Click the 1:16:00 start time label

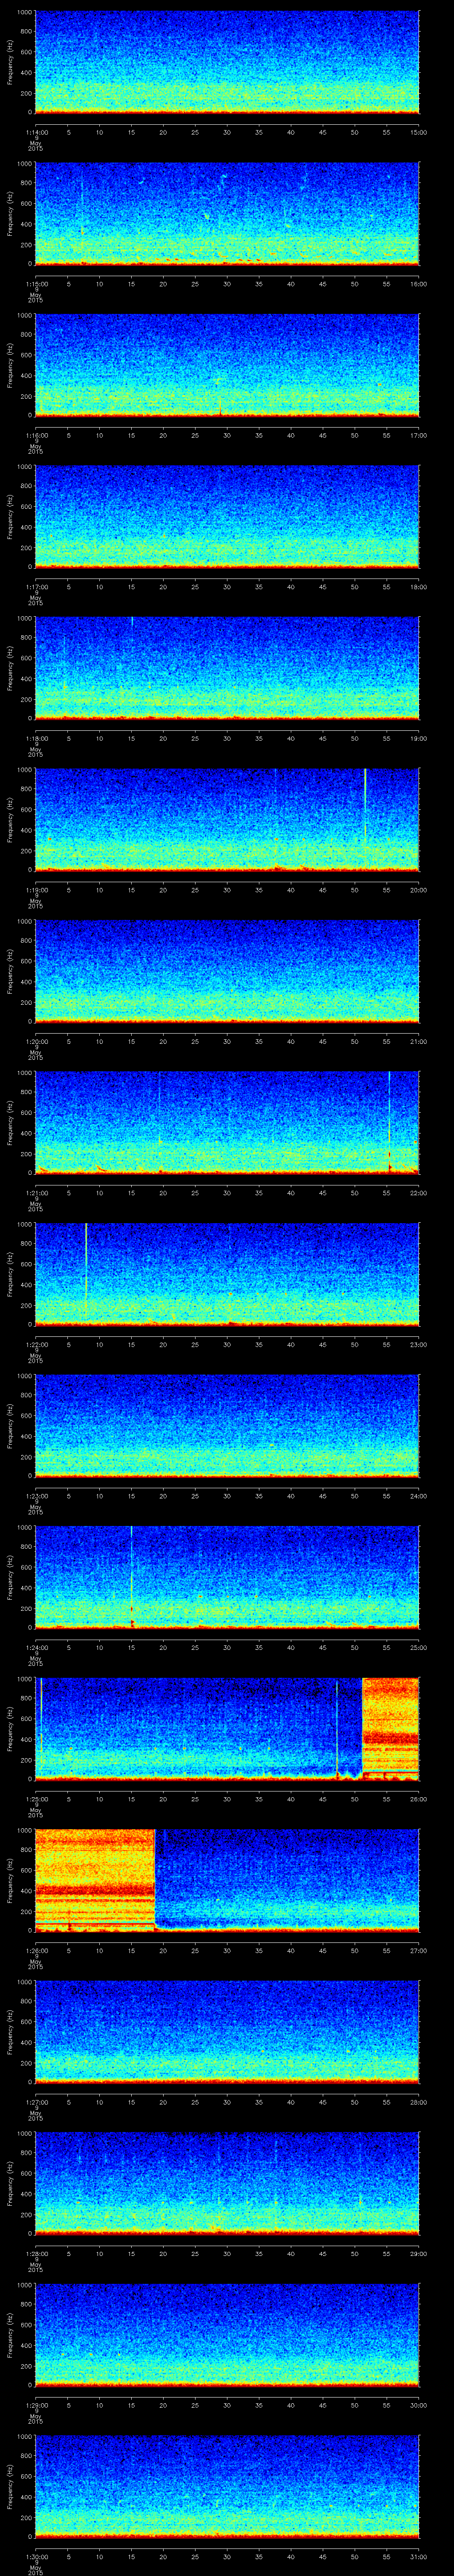[36, 435]
